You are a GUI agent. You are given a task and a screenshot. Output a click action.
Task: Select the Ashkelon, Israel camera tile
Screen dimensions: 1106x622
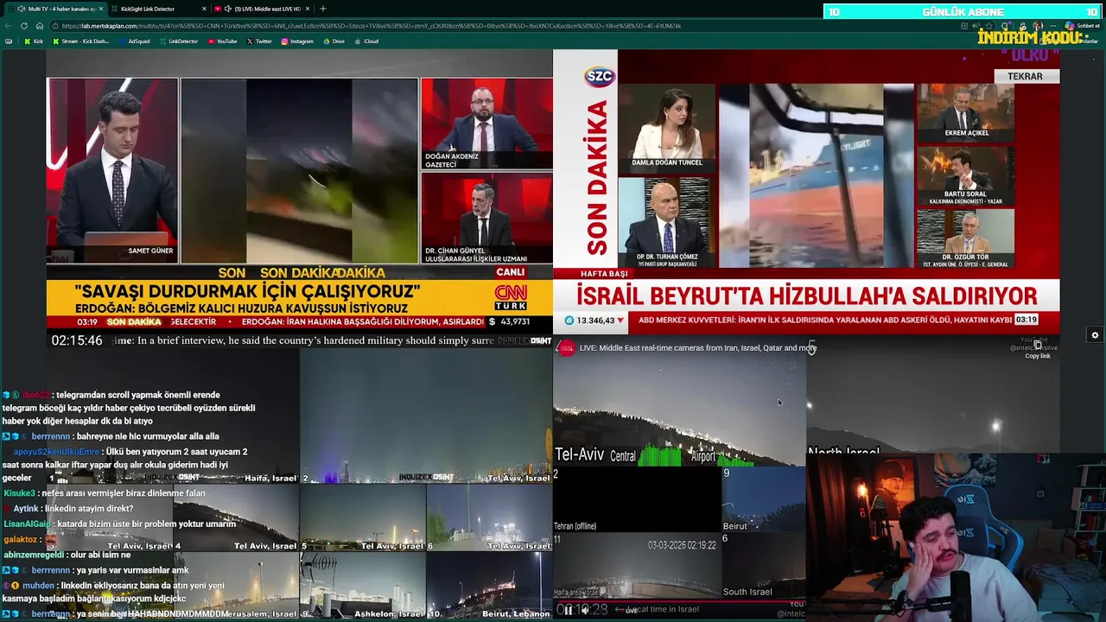(363, 586)
